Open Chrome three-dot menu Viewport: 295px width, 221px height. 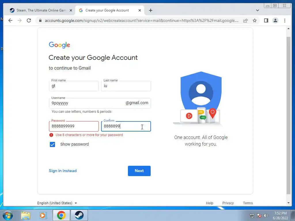point(285,20)
